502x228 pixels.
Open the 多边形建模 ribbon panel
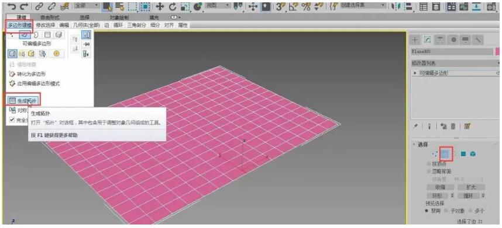(x=20, y=25)
